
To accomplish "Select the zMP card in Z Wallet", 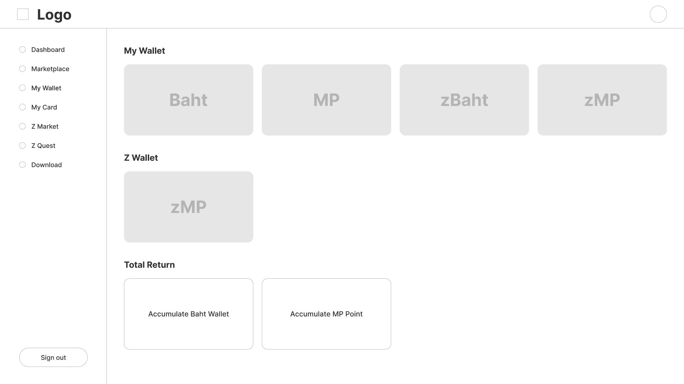I will (x=188, y=207).
